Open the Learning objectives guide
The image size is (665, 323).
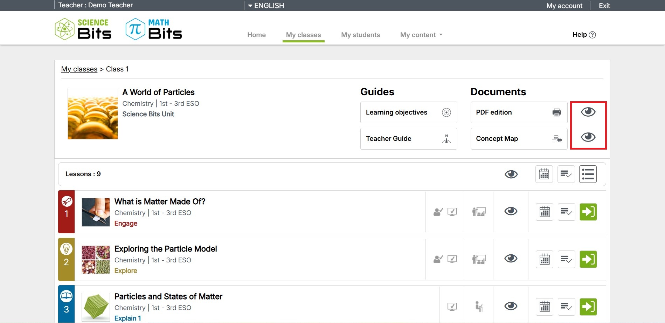[x=408, y=112]
